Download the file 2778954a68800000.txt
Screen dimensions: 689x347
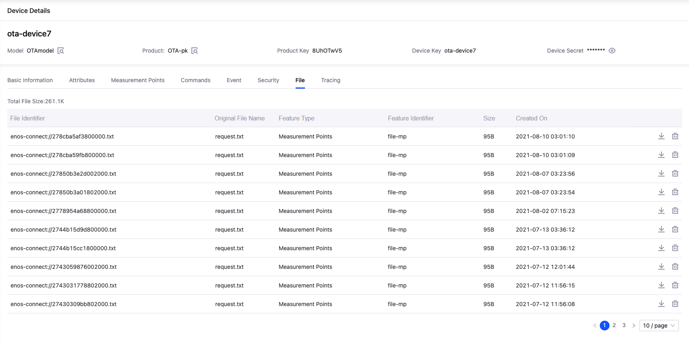click(x=661, y=211)
